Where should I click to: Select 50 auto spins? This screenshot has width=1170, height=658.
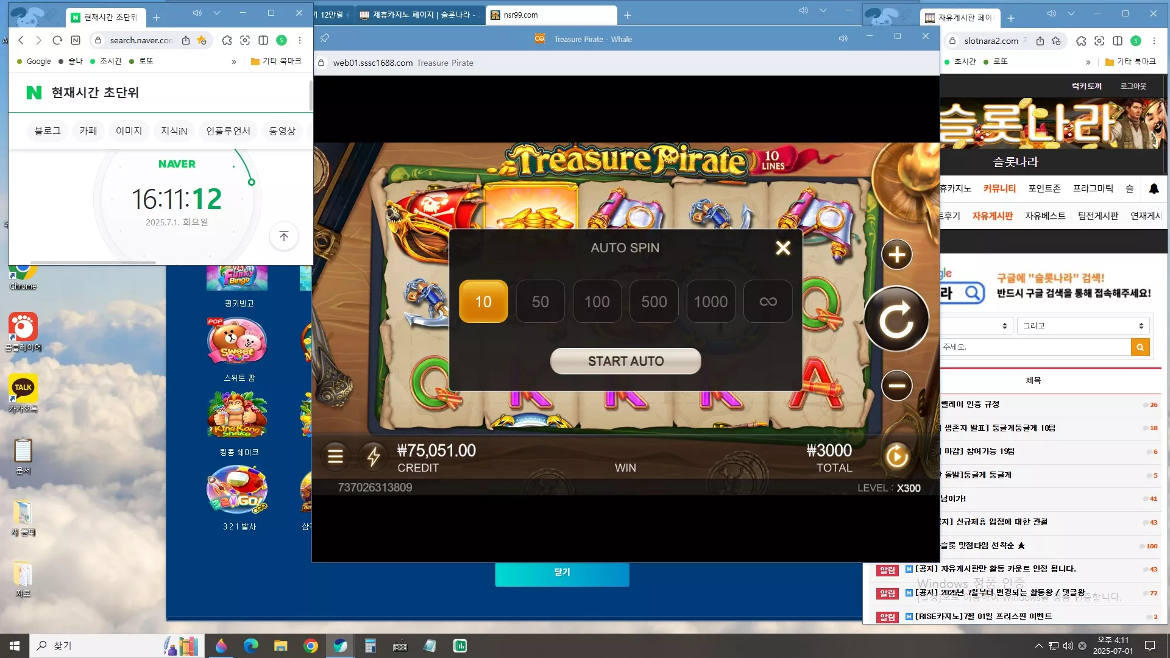coord(540,302)
